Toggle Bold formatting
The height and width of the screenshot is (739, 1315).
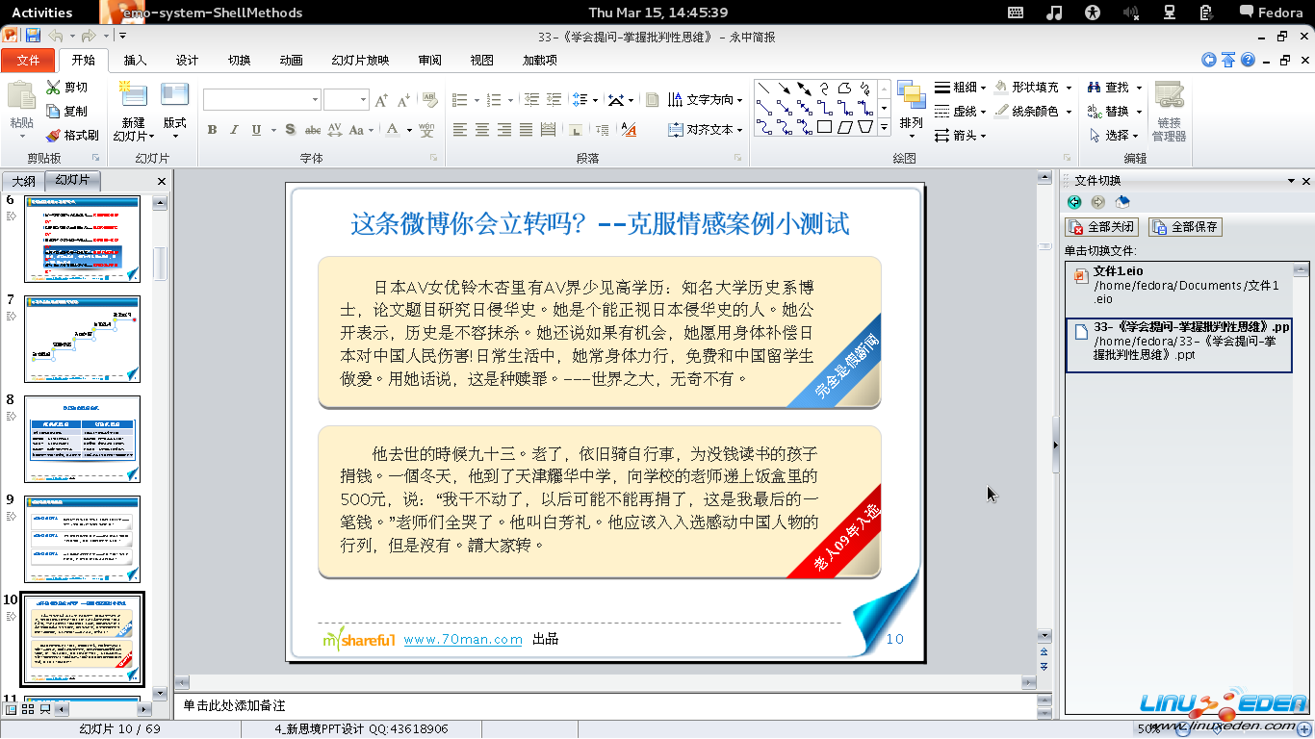click(x=212, y=130)
